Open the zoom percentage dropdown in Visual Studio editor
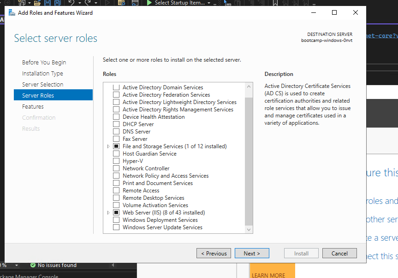Screen dimensions: 398x278 (16, 265)
